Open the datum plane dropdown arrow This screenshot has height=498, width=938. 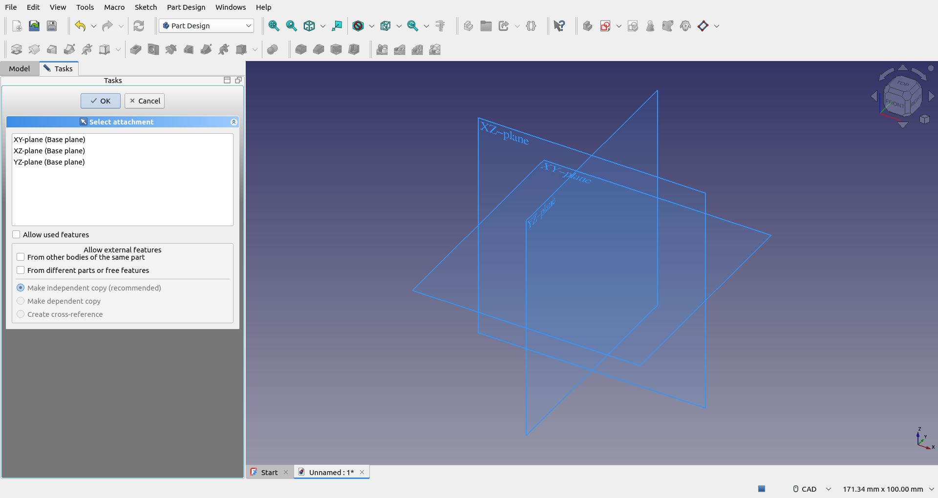point(716,26)
